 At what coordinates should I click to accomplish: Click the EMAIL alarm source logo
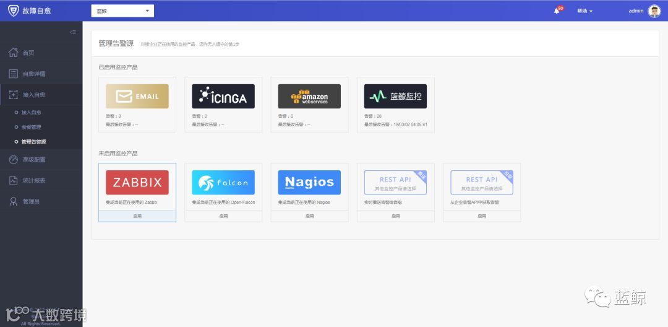(137, 97)
